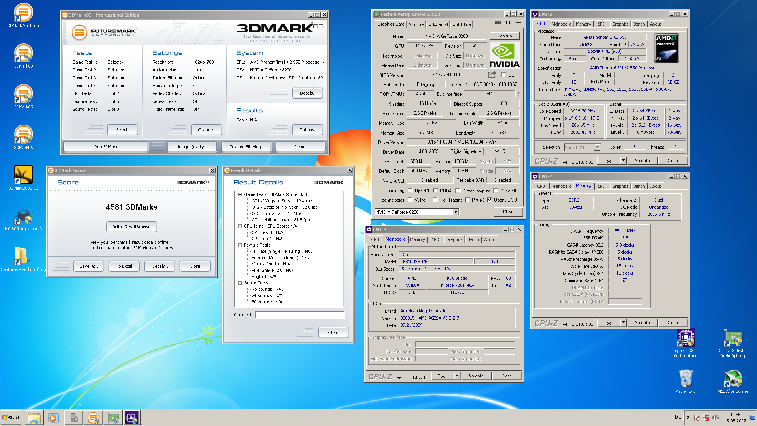
Task: Click the Windows Start button
Action: pos(11,418)
